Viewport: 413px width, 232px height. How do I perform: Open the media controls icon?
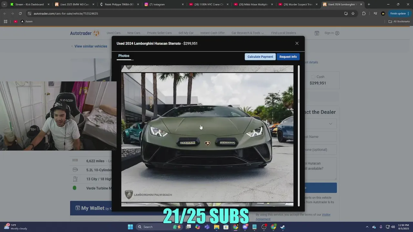pyautogui.click(x=375, y=14)
